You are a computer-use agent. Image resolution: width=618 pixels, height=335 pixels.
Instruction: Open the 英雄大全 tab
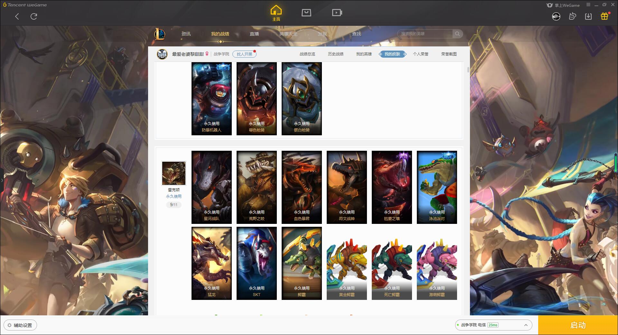tap(288, 34)
